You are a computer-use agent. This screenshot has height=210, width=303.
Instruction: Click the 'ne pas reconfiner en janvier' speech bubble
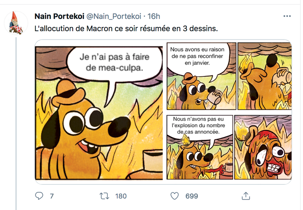point(197,56)
